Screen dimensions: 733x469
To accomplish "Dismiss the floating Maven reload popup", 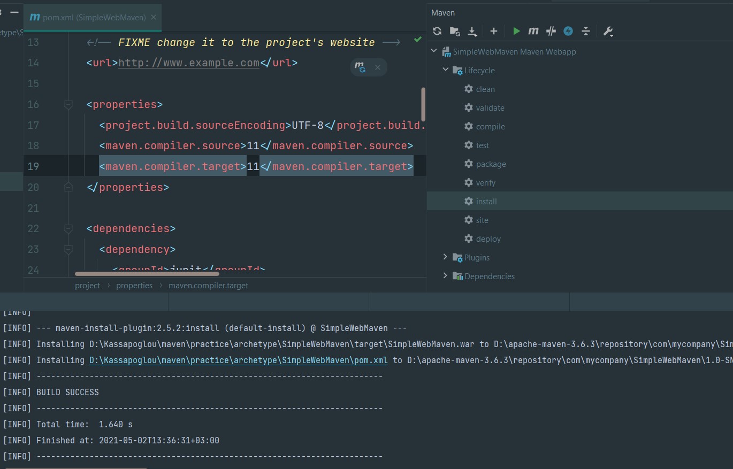I will coord(377,67).
